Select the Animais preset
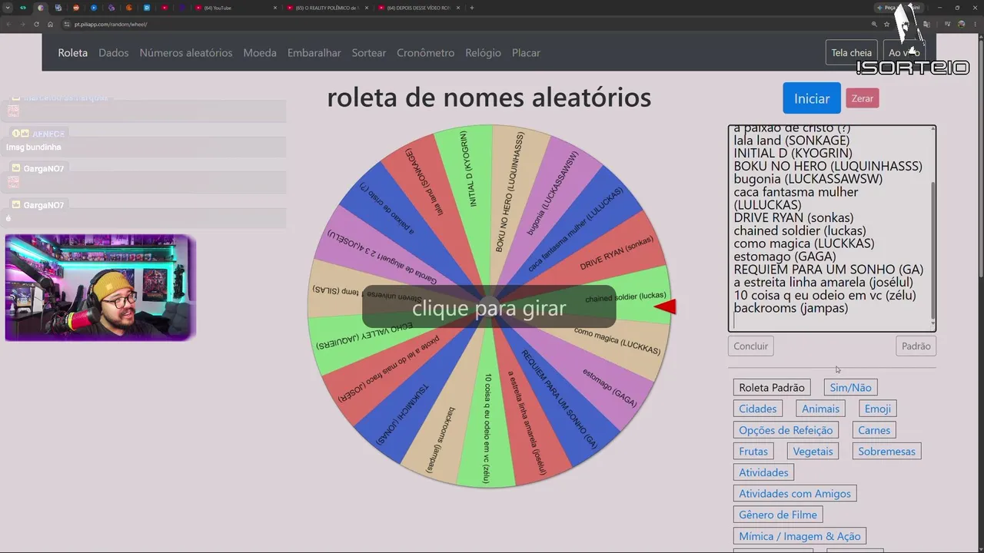984x553 pixels. [x=821, y=409]
